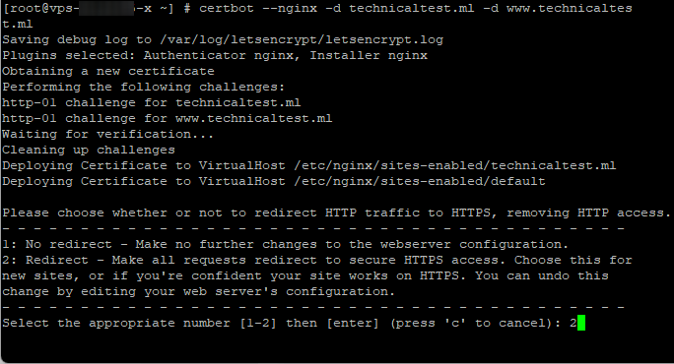Click the /etc/nginx/sites-enabled/default path
This screenshot has height=364, width=674.
tap(420, 182)
